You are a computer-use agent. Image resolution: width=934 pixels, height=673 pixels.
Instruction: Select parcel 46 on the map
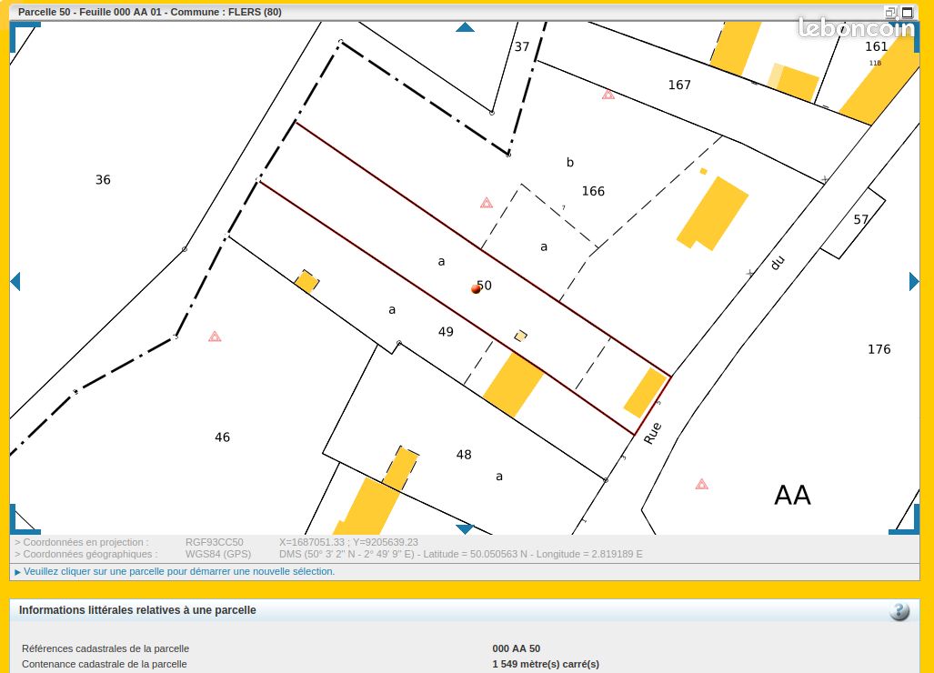point(222,437)
